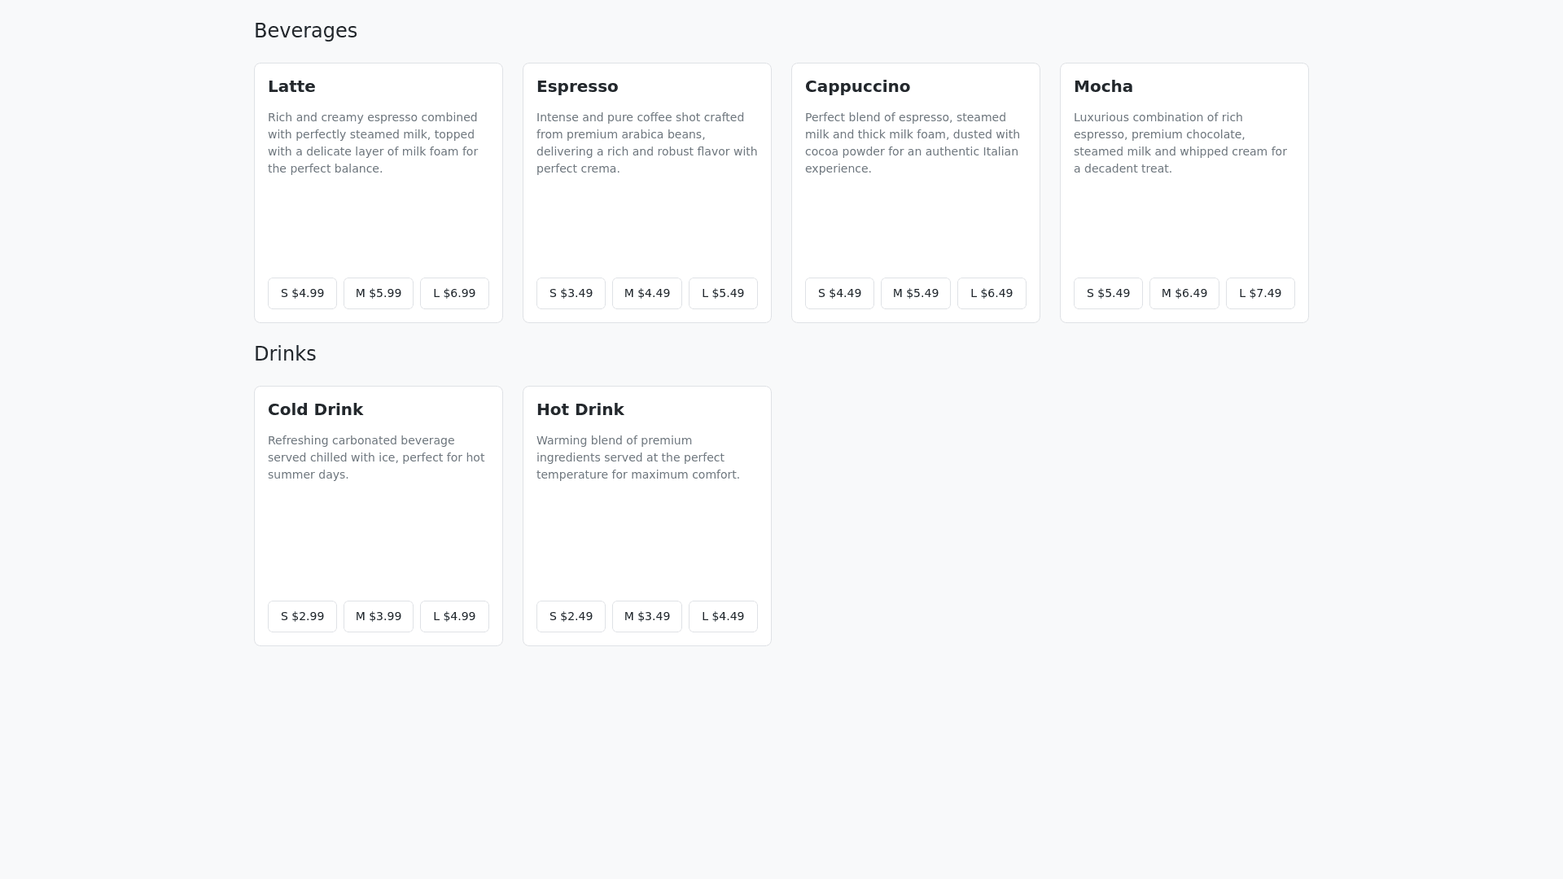This screenshot has height=879, width=1563.
Task: Select small Latte for $4.99
Action: (302, 293)
